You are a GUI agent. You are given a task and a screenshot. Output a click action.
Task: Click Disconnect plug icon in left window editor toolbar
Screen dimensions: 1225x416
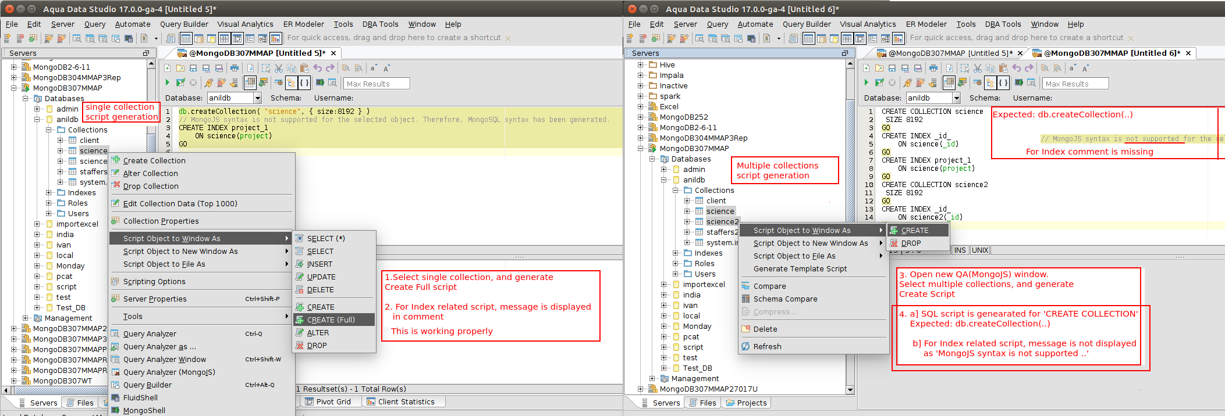coord(221,83)
